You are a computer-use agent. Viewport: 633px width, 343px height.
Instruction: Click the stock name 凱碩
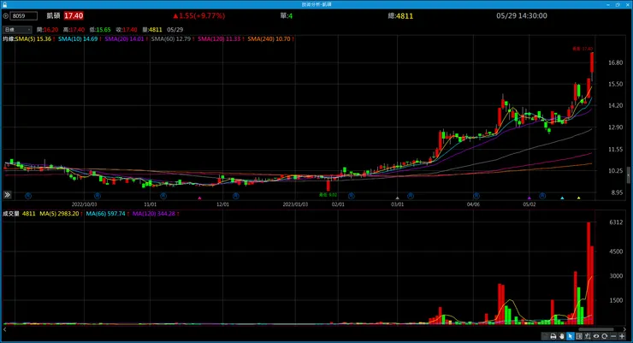pyautogui.click(x=53, y=15)
